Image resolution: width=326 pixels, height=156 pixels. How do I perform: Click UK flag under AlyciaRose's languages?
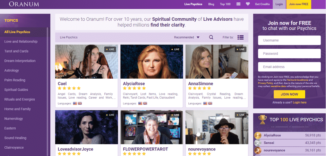145,103
